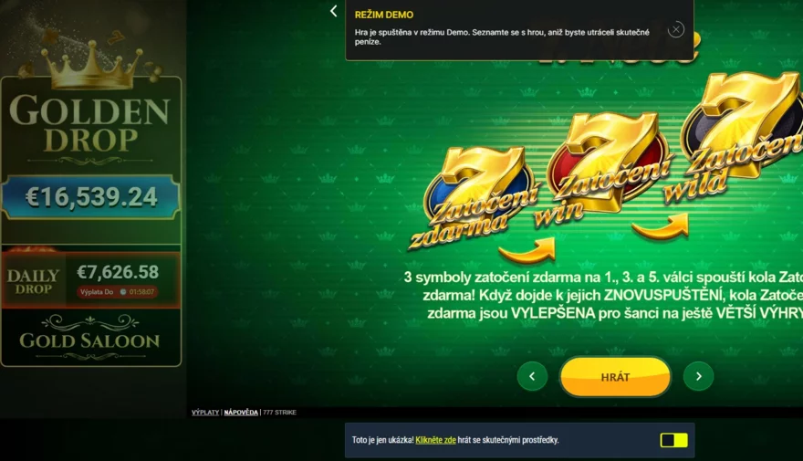Open the Klikněte zde link
This screenshot has height=461, width=803.
coord(435,440)
